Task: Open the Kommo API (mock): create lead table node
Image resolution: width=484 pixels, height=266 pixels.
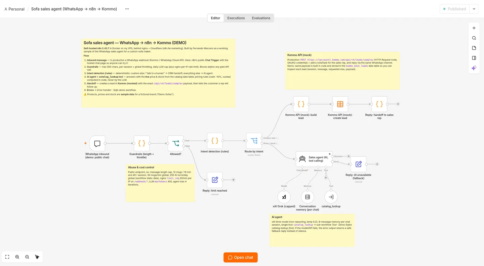Action: pos(340,104)
